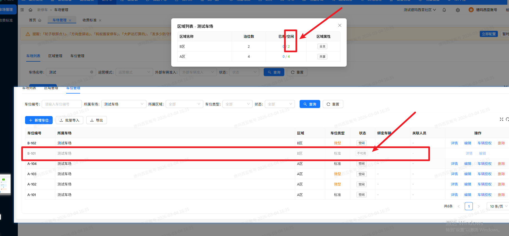The height and width of the screenshot is (236, 509).
Task: Open background 状态 dropdown beside 外部车辆准入
Action: point(244,72)
